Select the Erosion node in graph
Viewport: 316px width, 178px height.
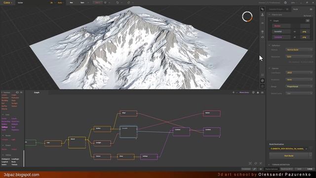(x=102, y=157)
